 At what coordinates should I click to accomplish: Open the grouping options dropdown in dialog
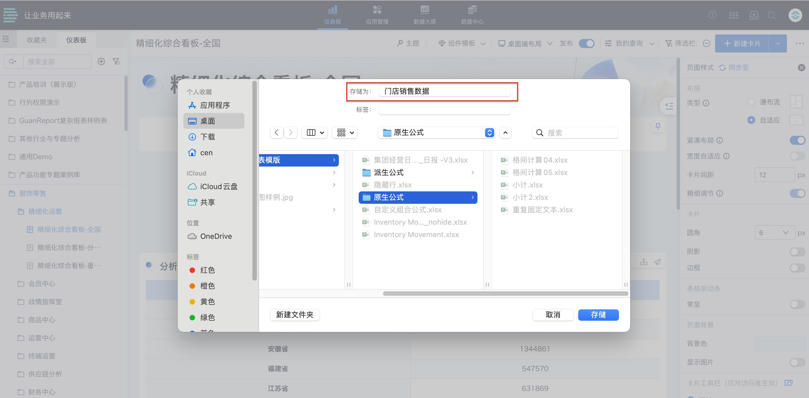345,133
